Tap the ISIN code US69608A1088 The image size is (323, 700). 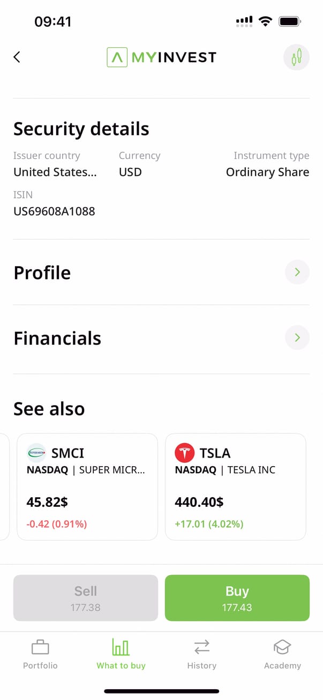54,211
